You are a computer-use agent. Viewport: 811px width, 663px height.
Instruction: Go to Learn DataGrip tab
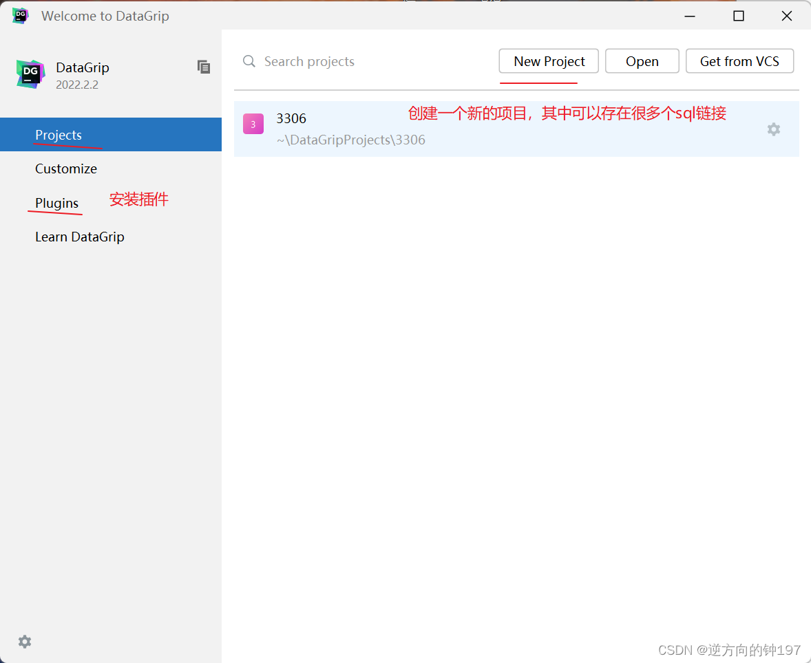(x=111, y=237)
